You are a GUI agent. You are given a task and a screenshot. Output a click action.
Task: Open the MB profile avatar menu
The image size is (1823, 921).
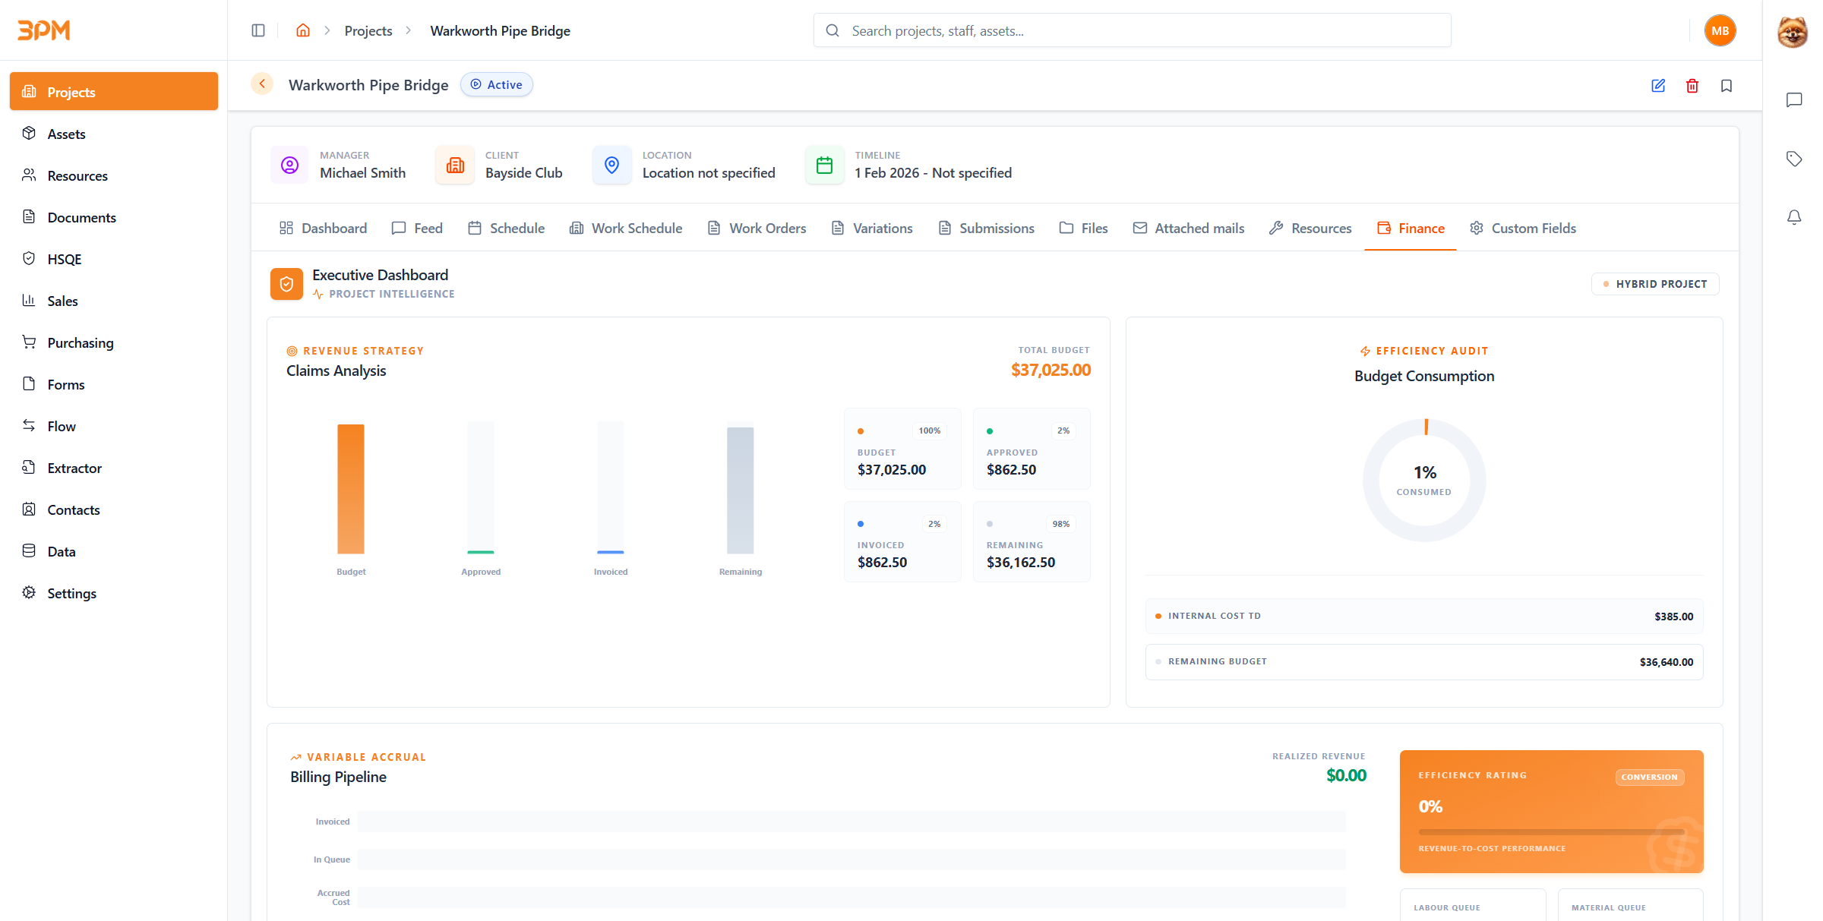coord(1720,30)
